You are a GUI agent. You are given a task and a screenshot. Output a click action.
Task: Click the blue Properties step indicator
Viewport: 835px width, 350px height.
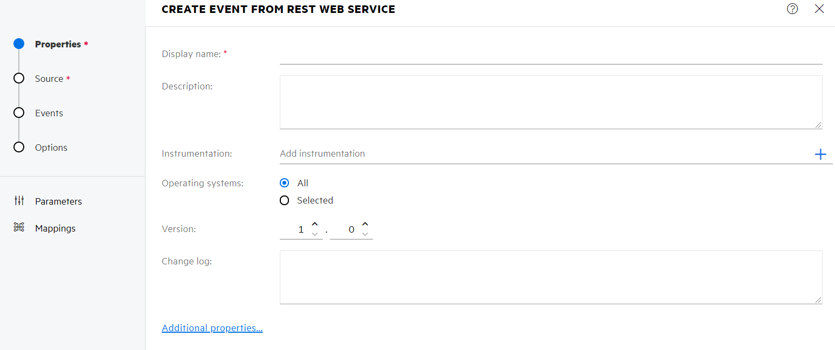(x=19, y=44)
